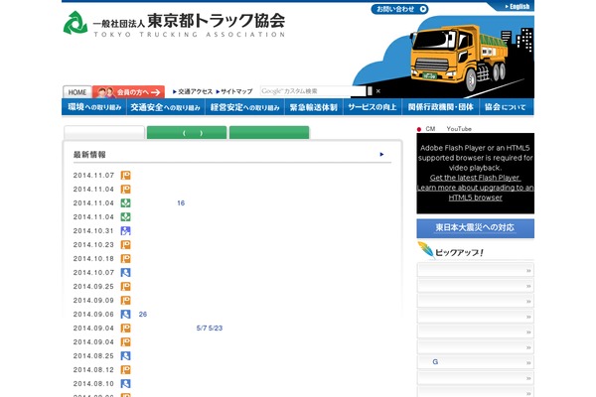The width and height of the screenshot is (596, 397).
Task: Open the orange icon for 2014.09.25
Action: pos(125,287)
